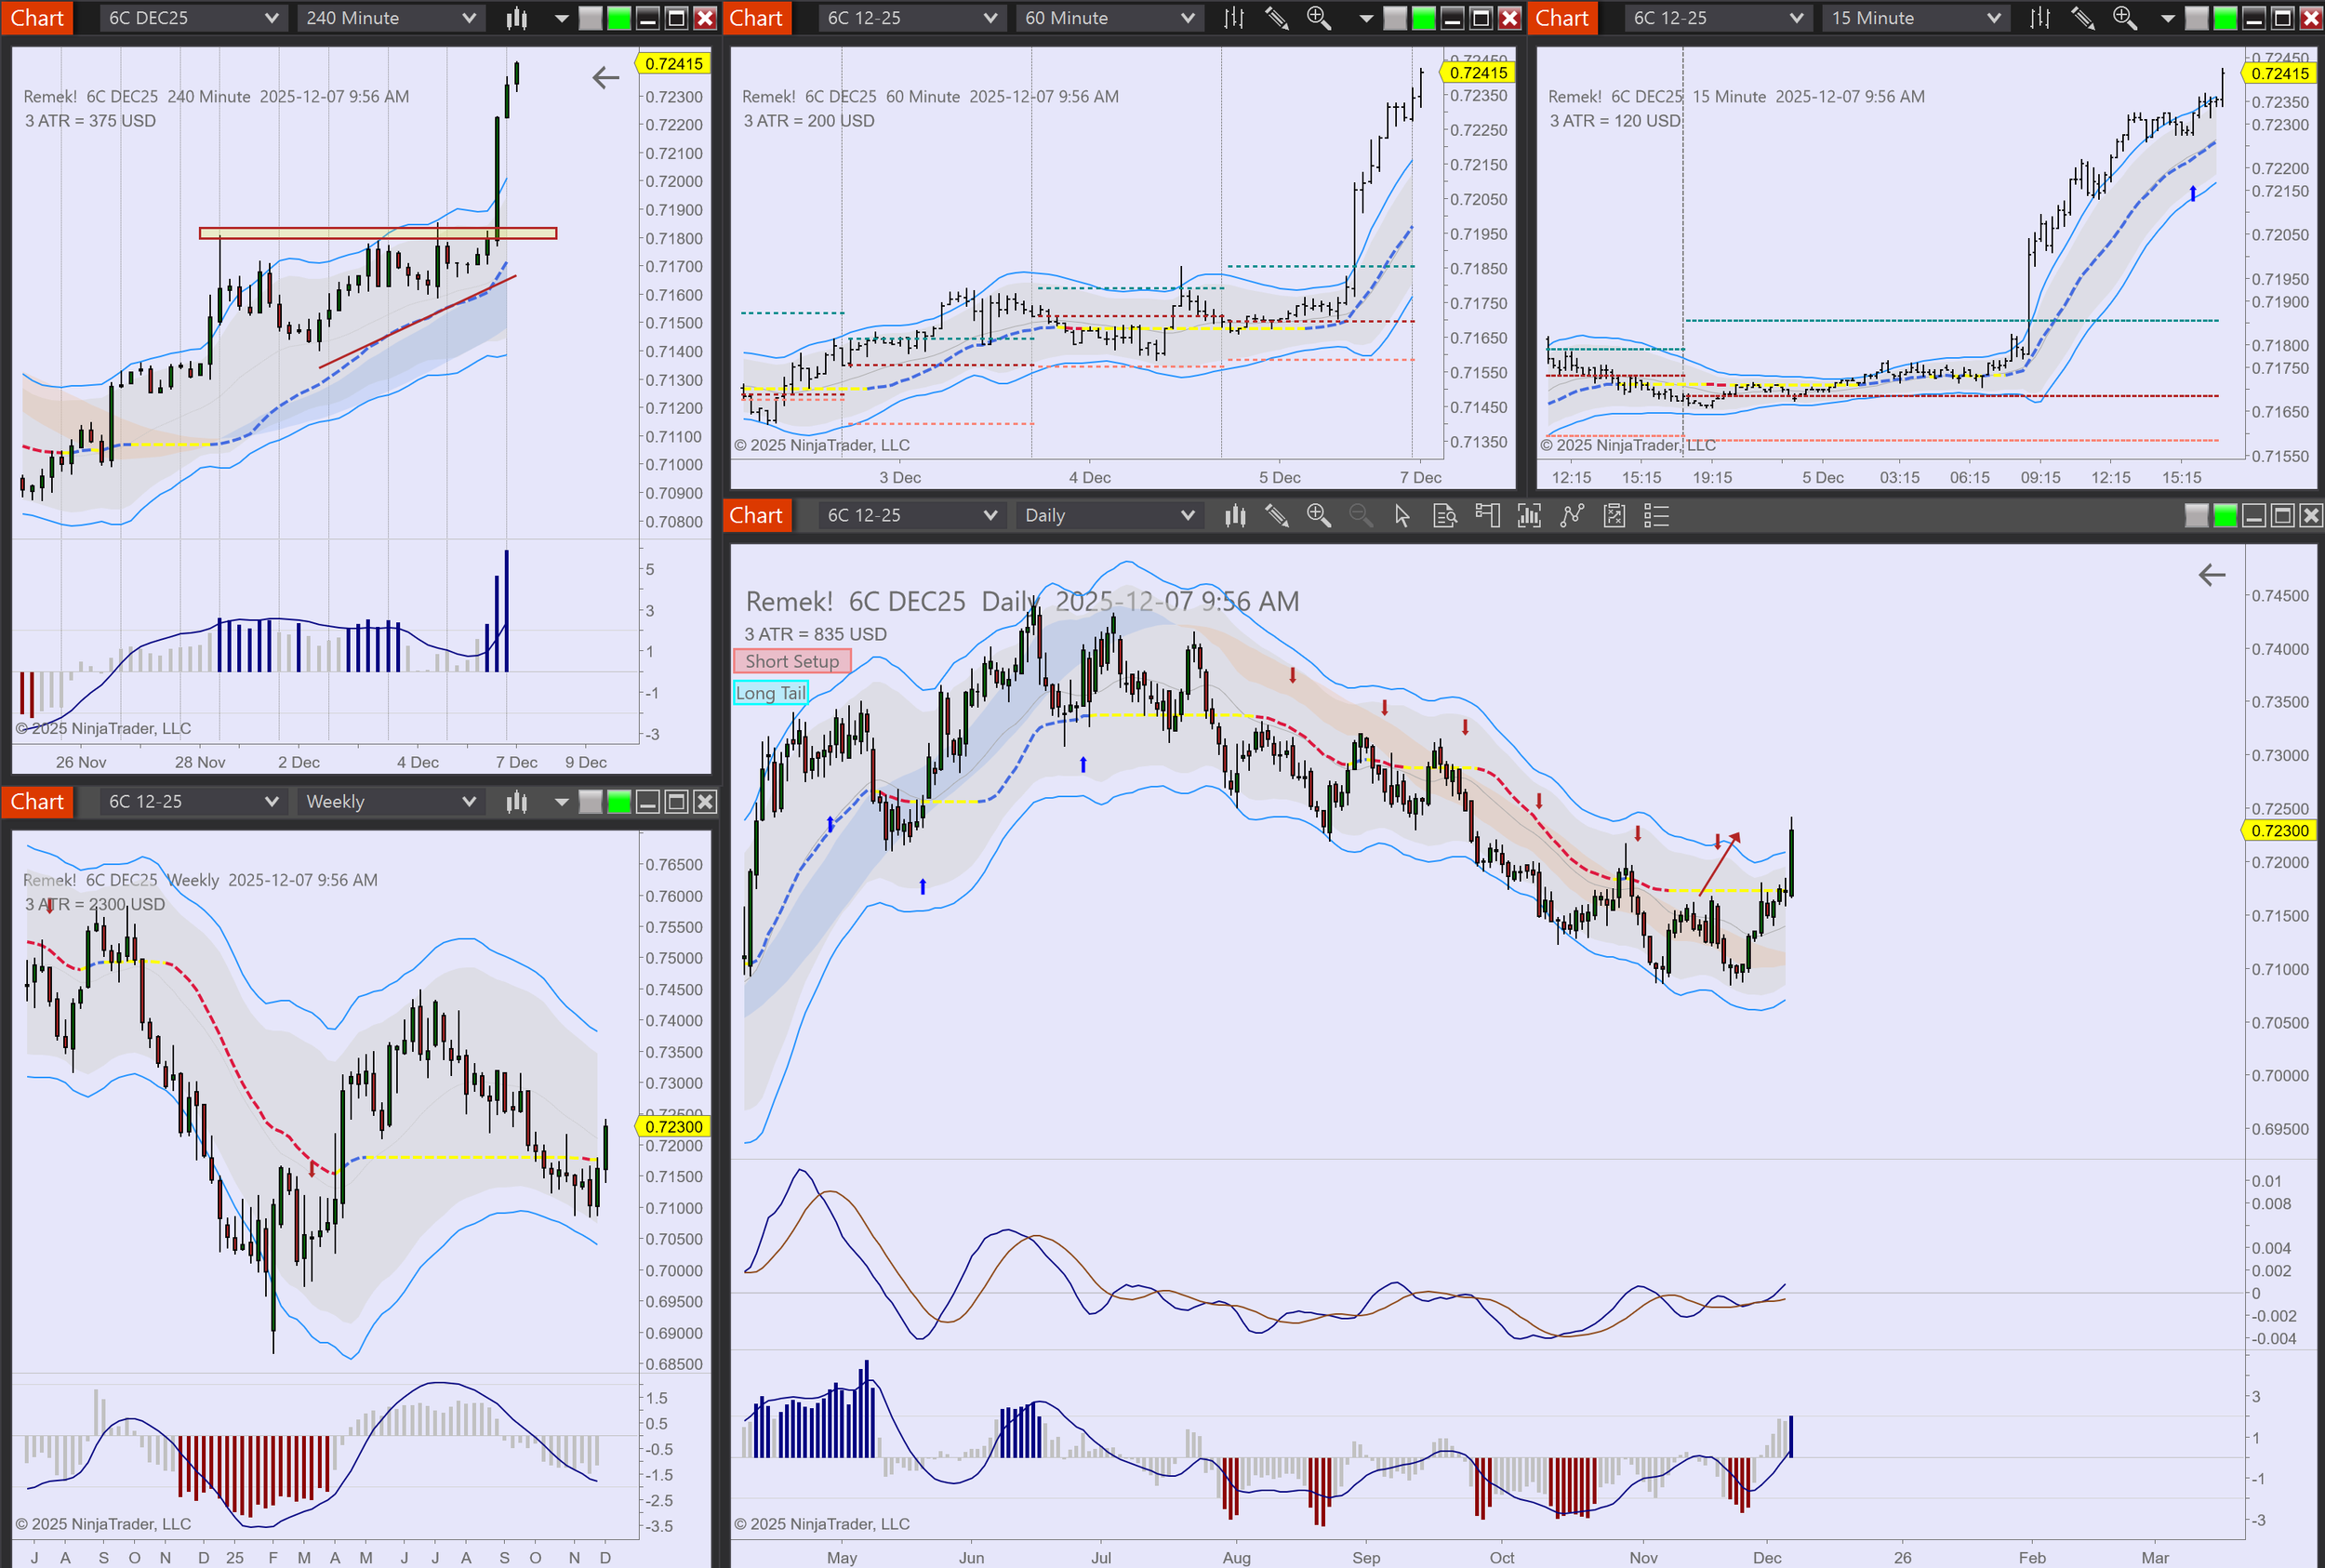Open Strategies icon in Daily chart toolbar

click(1572, 516)
